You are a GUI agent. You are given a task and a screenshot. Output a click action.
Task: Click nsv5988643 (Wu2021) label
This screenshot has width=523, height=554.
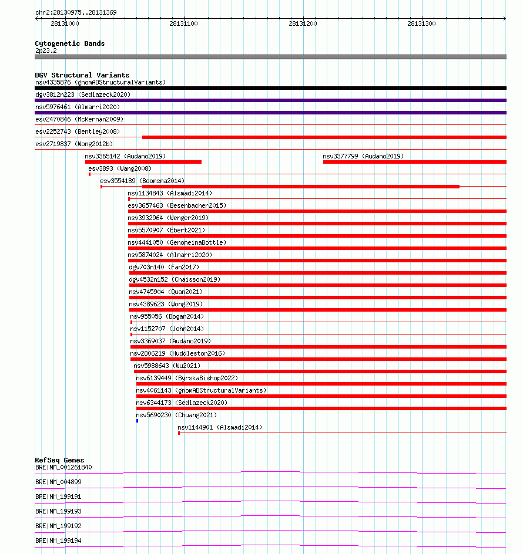(x=167, y=366)
